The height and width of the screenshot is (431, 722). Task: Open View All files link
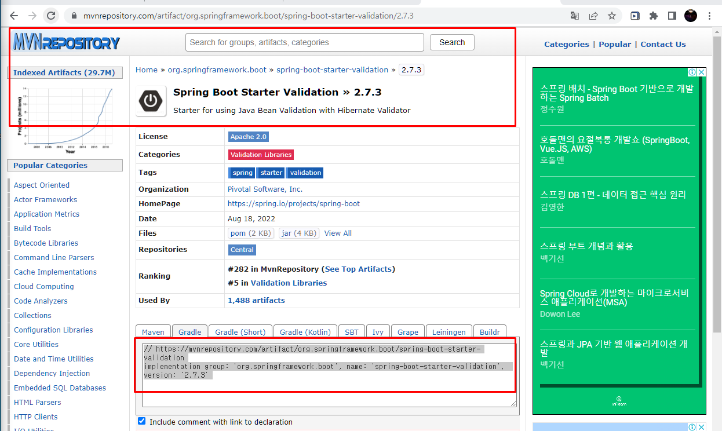pos(338,233)
